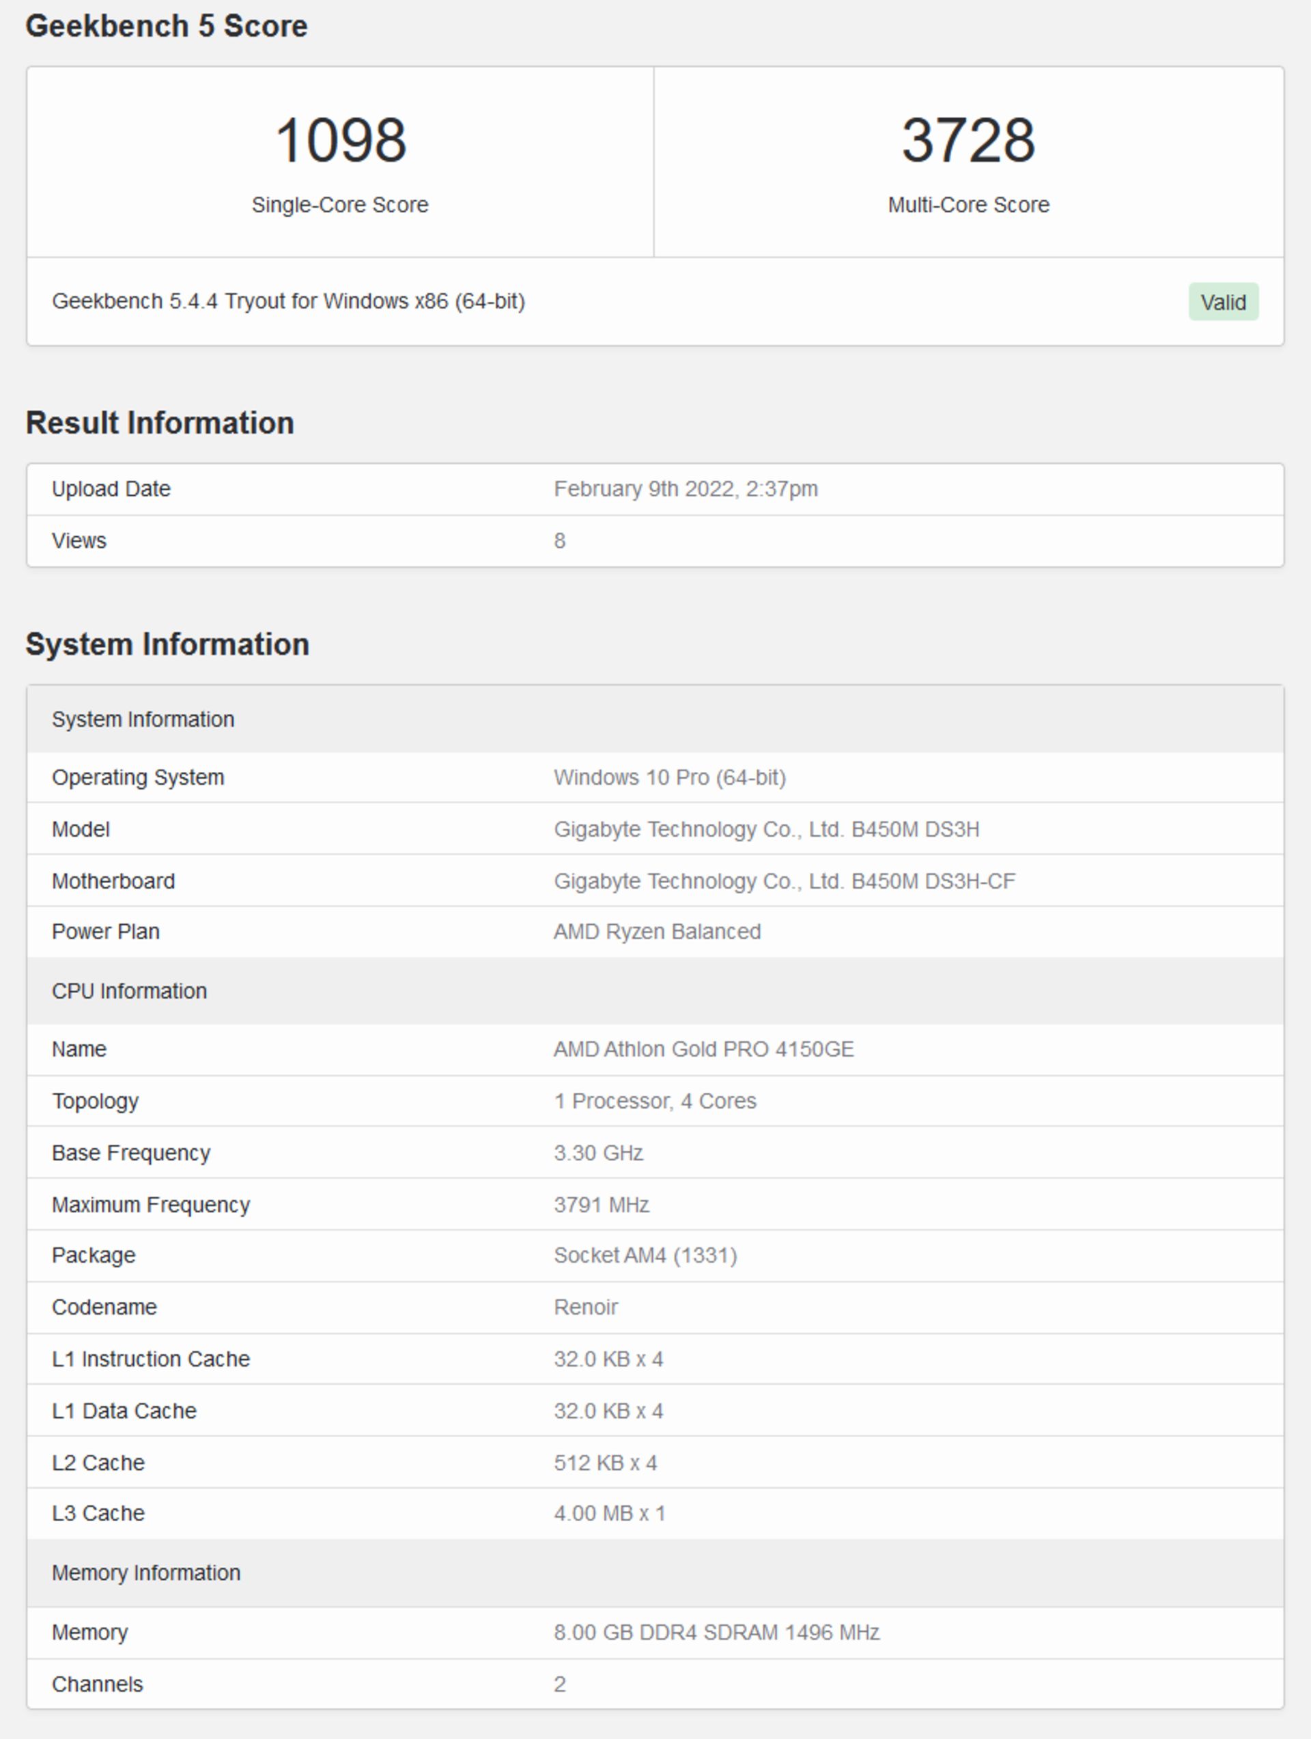Click the L3 Cache label

[98, 1514]
